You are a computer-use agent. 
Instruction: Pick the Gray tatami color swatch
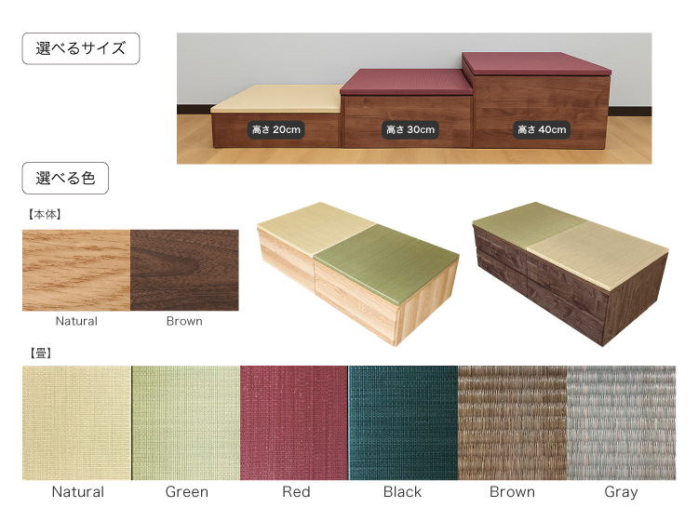(x=621, y=422)
